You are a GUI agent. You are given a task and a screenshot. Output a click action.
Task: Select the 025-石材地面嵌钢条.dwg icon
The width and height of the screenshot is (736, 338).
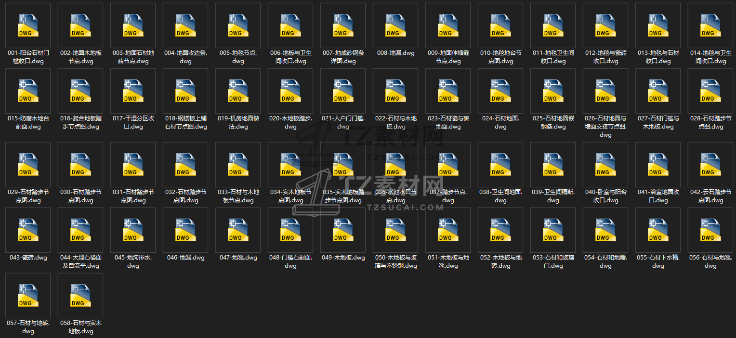[x=553, y=91]
